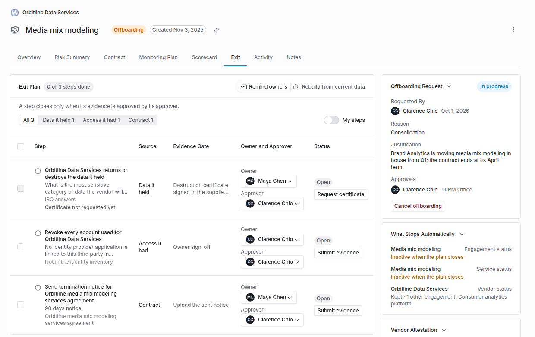Click the handshake icon beside Media mix modeling

pos(15,30)
